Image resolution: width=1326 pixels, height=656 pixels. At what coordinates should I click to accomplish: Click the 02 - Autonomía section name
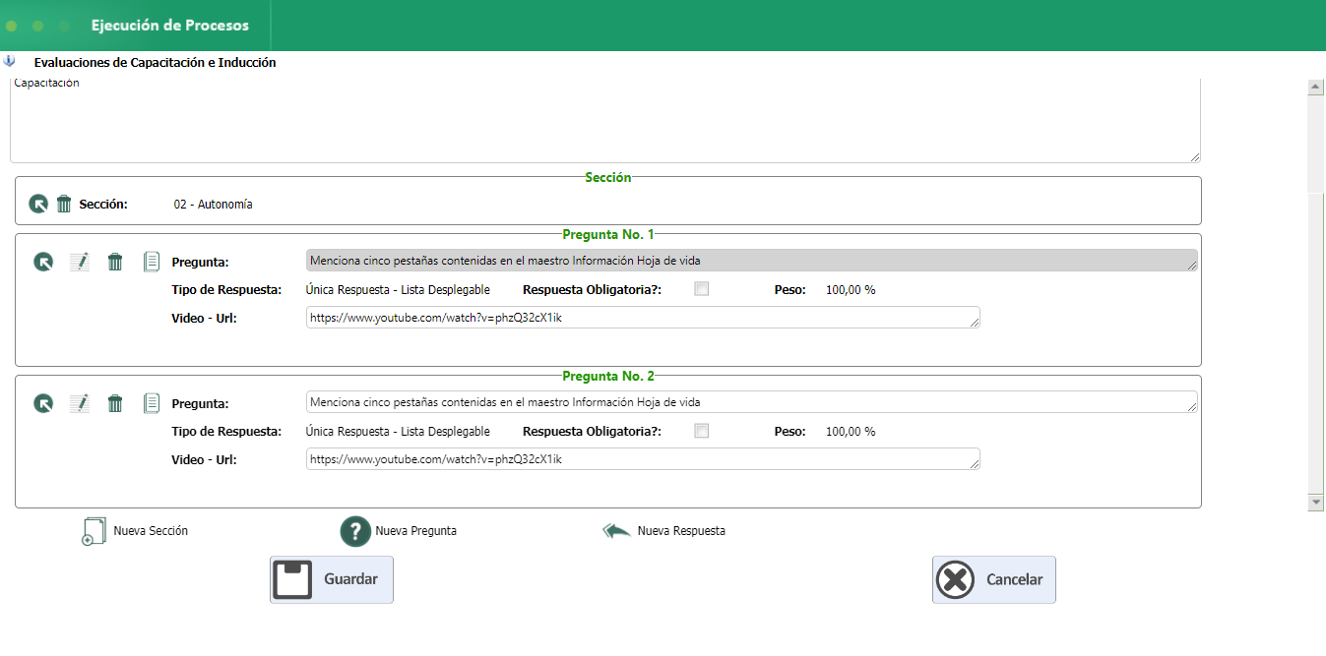[213, 205]
